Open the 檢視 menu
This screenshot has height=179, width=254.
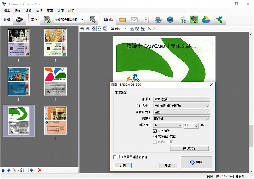pyautogui.click(x=39, y=11)
